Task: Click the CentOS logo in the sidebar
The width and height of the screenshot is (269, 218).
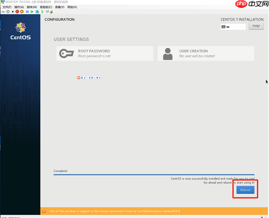Action: tap(21, 31)
